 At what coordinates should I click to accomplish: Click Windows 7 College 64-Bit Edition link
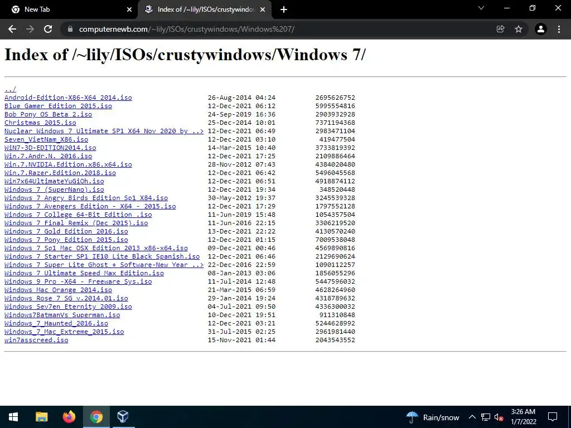(78, 215)
